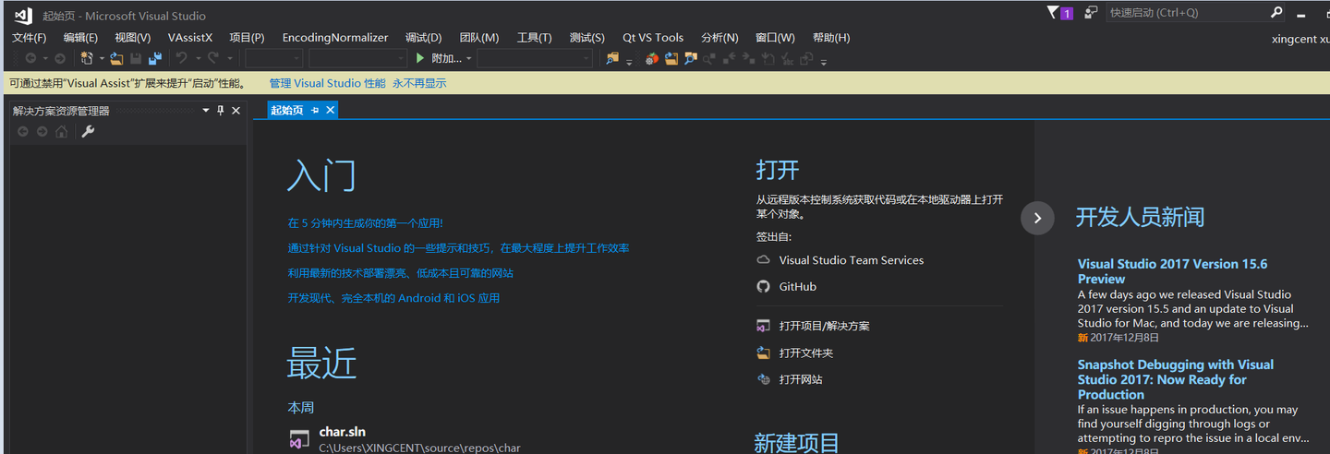Viewport: 1330px width, 454px height.
Task: Click the 打开网站 link
Action: point(801,379)
